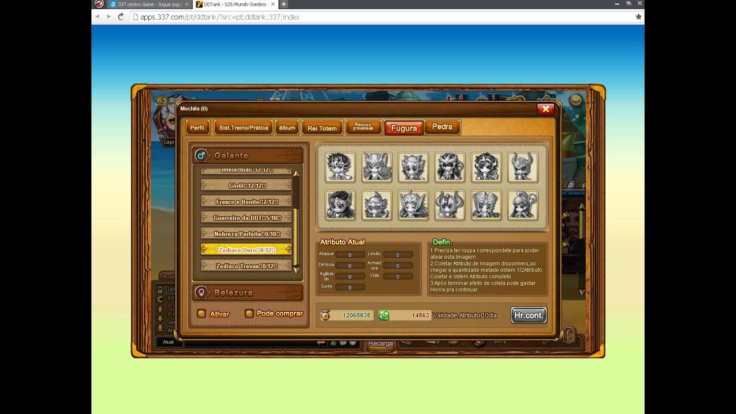Click the honor medal icon
The height and width of the screenshot is (414, 736).
(x=325, y=315)
